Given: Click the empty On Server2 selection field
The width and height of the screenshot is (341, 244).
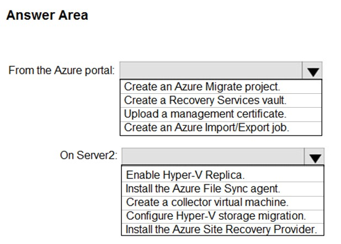Looking at the screenshot, I should tap(213, 156).
